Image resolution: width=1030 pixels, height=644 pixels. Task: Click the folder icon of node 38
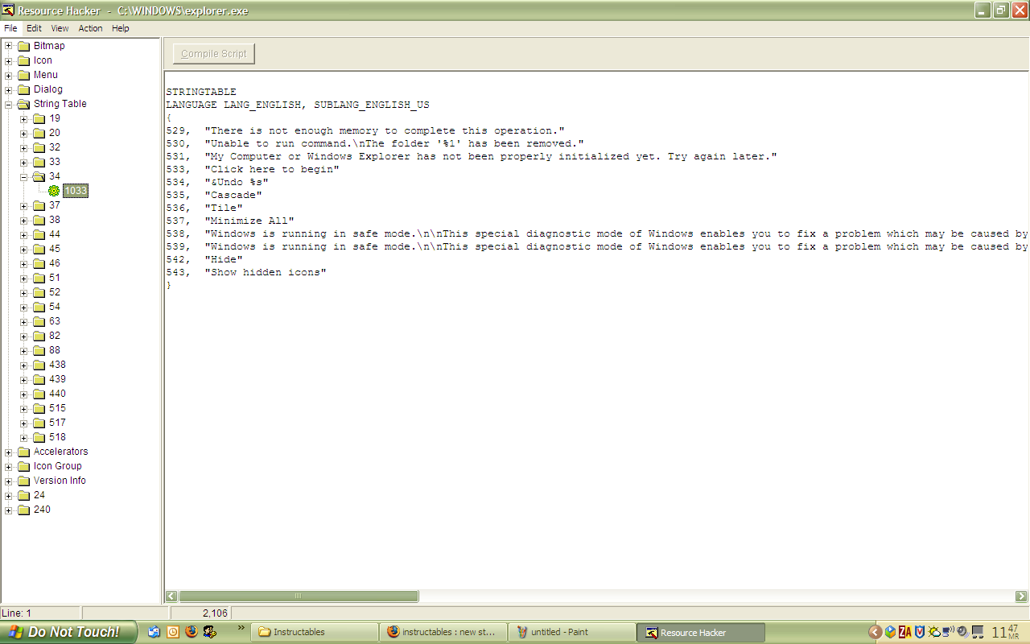pyautogui.click(x=39, y=220)
